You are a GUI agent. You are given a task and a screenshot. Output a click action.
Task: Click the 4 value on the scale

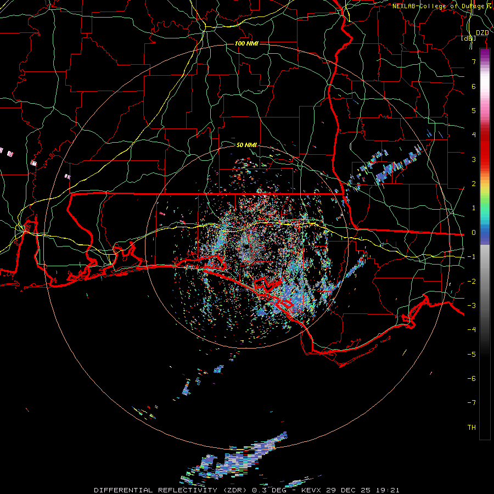474,135
